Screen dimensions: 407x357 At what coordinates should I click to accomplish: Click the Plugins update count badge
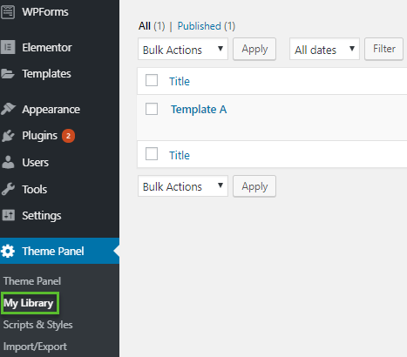coord(68,136)
